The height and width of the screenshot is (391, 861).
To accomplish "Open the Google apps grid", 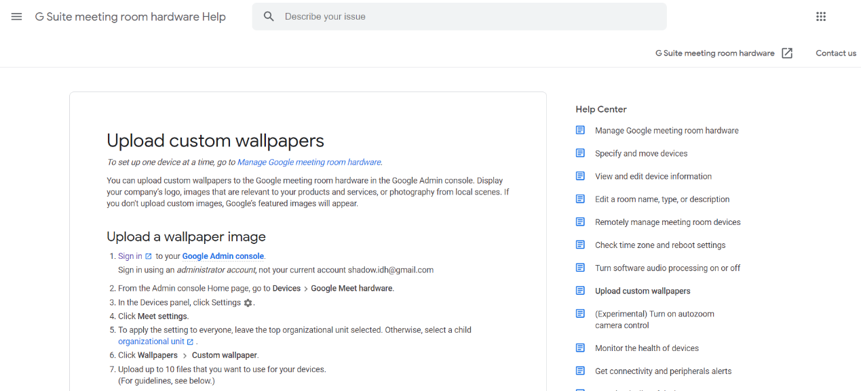I will point(821,17).
